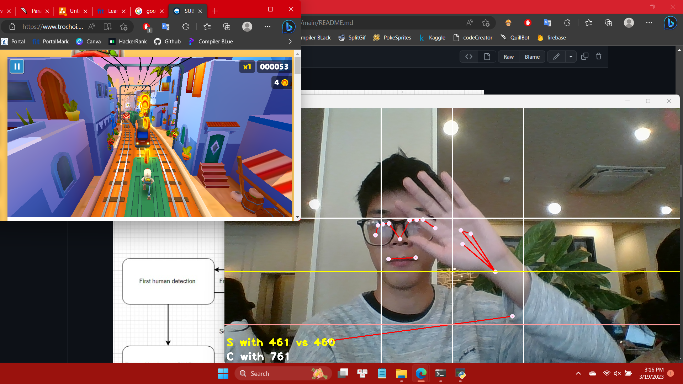This screenshot has height=384, width=683.
Task: Select the edit pencil on the README file
Action: [x=556, y=57]
